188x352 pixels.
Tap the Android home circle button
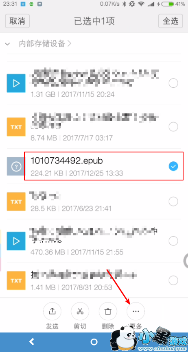pos(94,342)
